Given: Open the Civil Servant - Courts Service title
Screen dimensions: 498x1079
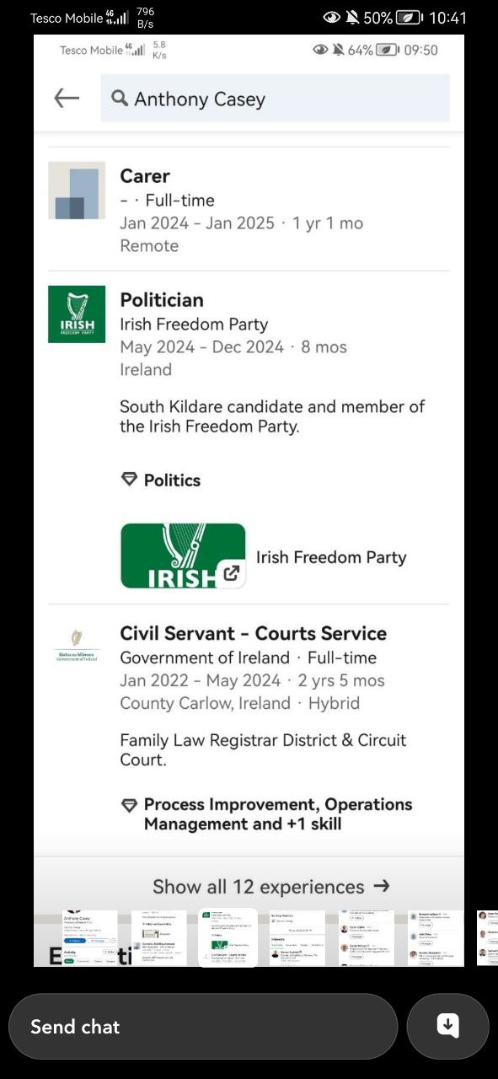Looking at the screenshot, I should [x=254, y=634].
